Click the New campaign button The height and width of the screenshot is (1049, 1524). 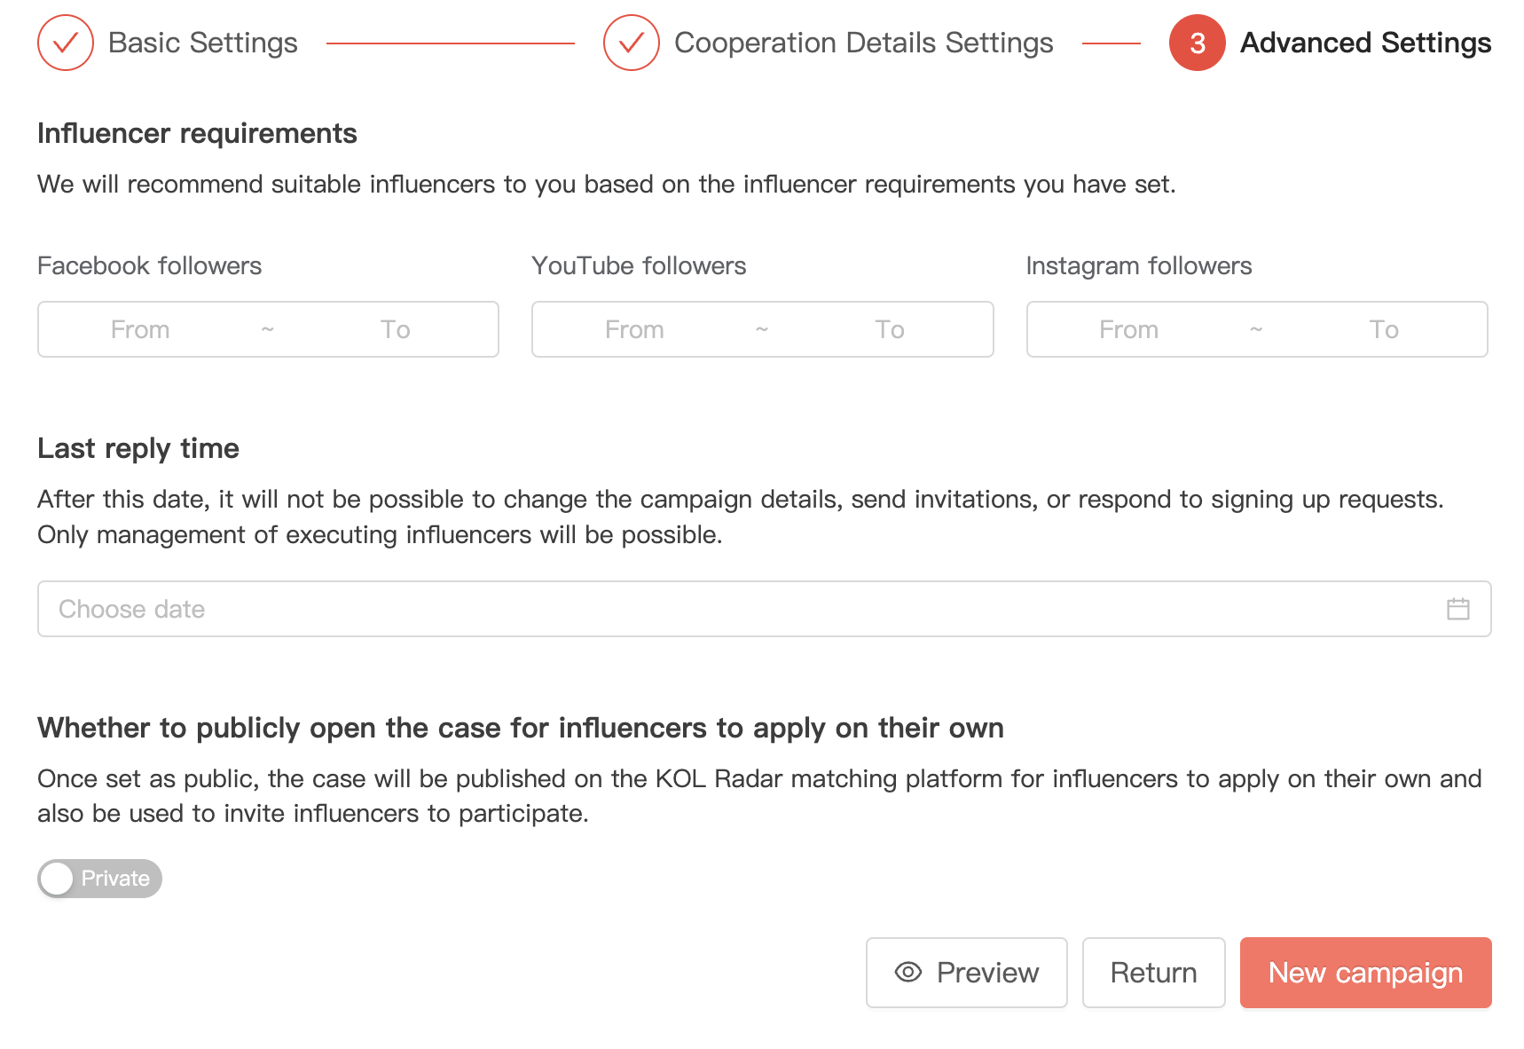point(1365,973)
